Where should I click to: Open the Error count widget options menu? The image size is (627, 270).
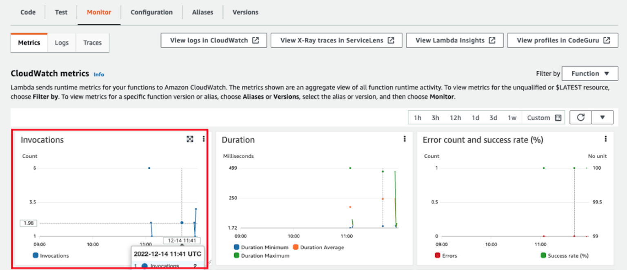[x=606, y=139]
